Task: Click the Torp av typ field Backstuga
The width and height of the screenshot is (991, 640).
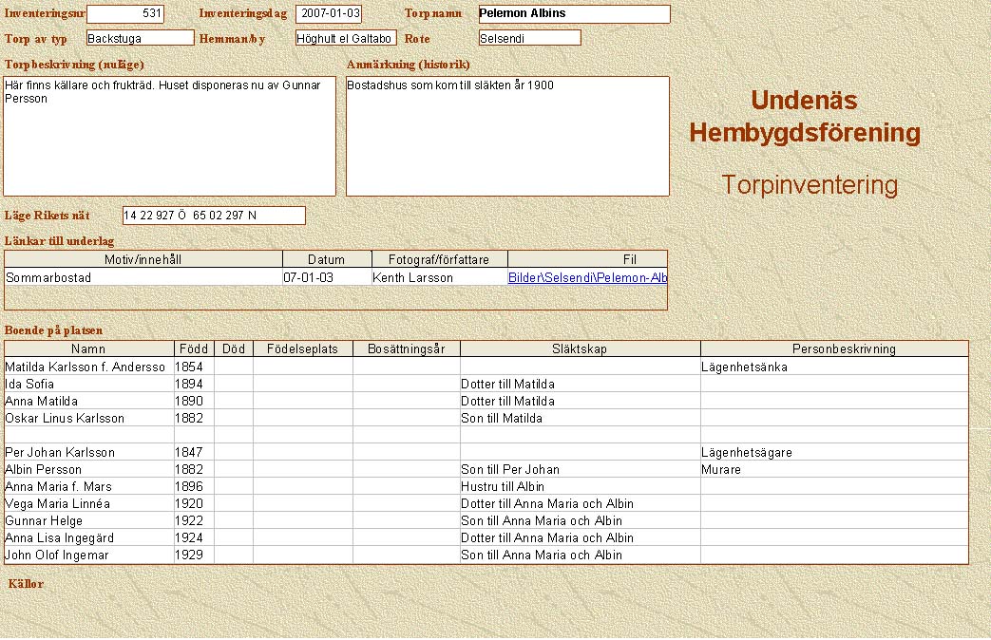Action: [140, 38]
